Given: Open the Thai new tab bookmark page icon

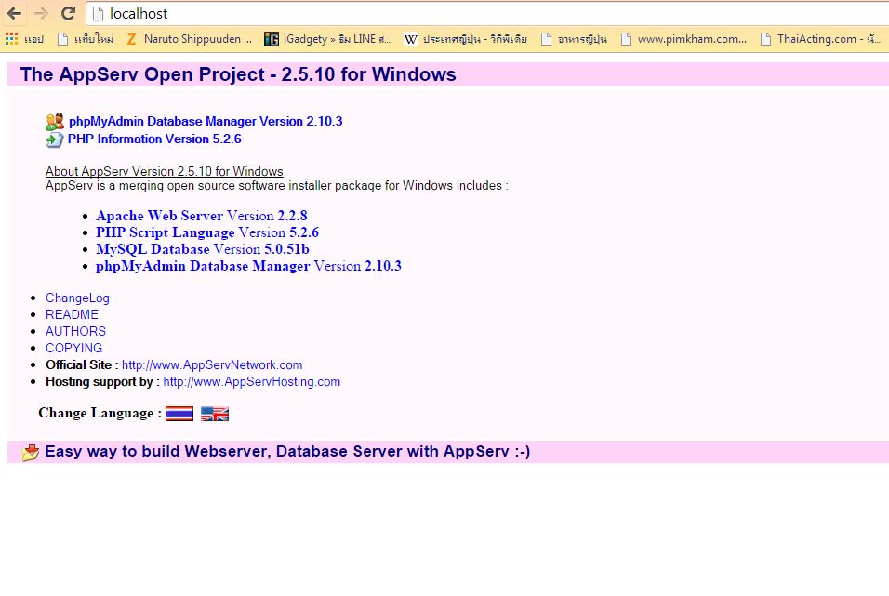Looking at the screenshot, I should tap(63, 38).
